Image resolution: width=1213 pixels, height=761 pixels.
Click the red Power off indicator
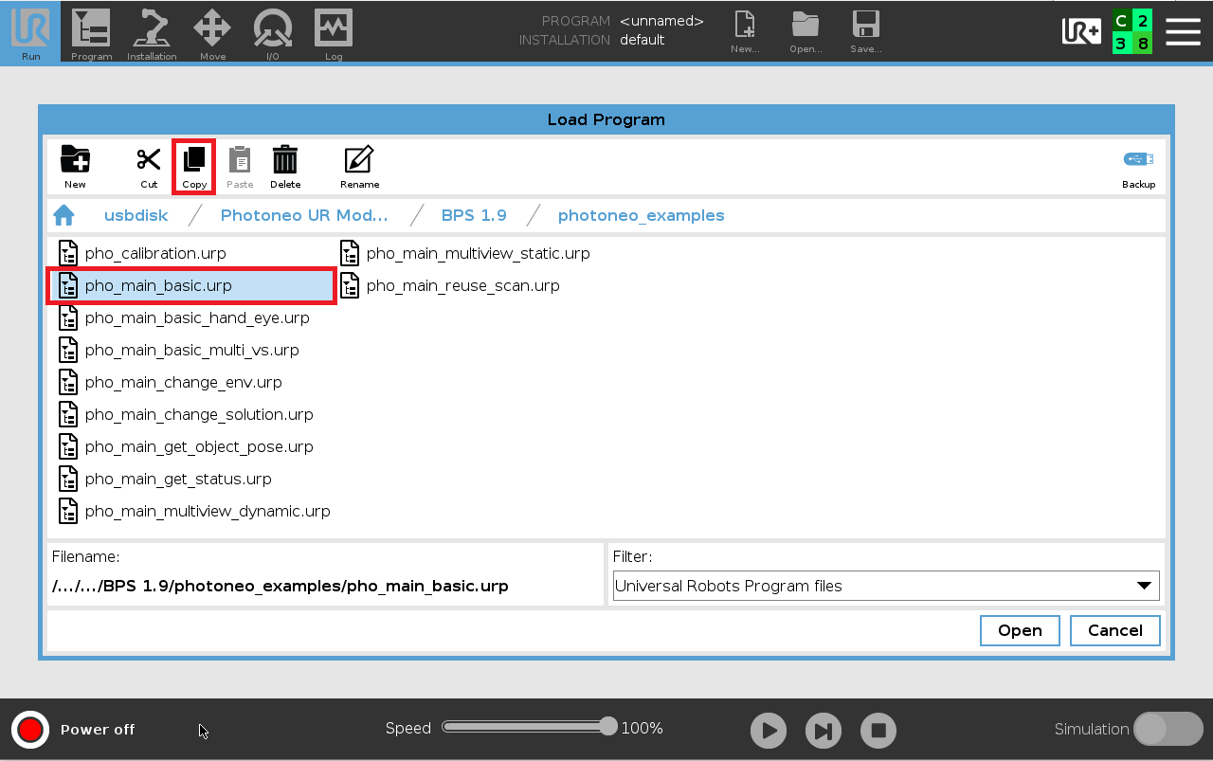(x=30, y=730)
